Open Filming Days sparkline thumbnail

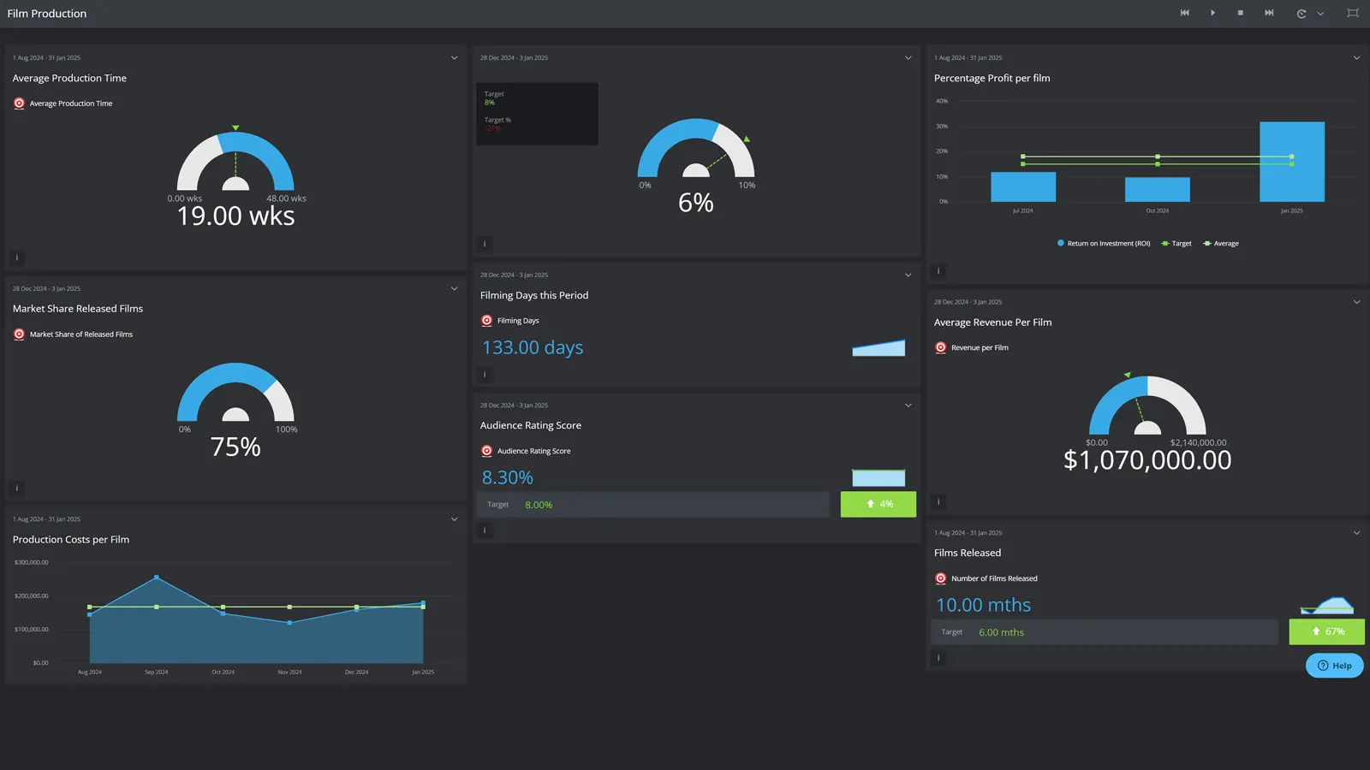pyautogui.click(x=879, y=348)
